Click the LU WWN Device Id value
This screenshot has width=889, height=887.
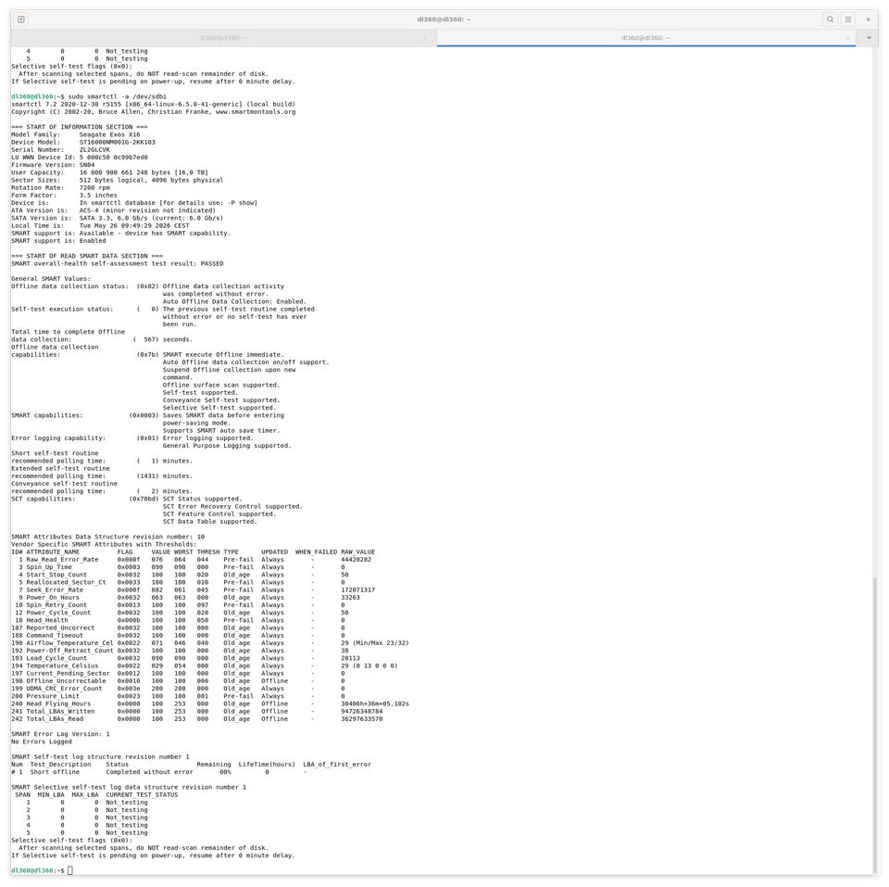tap(113, 158)
